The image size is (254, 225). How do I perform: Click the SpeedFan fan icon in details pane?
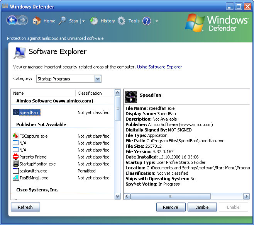(131, 97)
